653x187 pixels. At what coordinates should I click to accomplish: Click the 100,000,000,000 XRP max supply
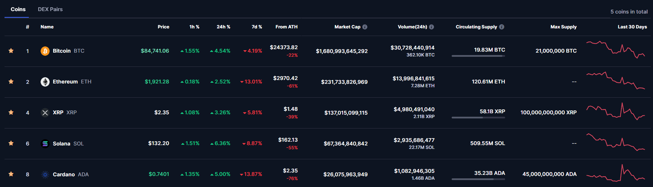tap(549, 113)
